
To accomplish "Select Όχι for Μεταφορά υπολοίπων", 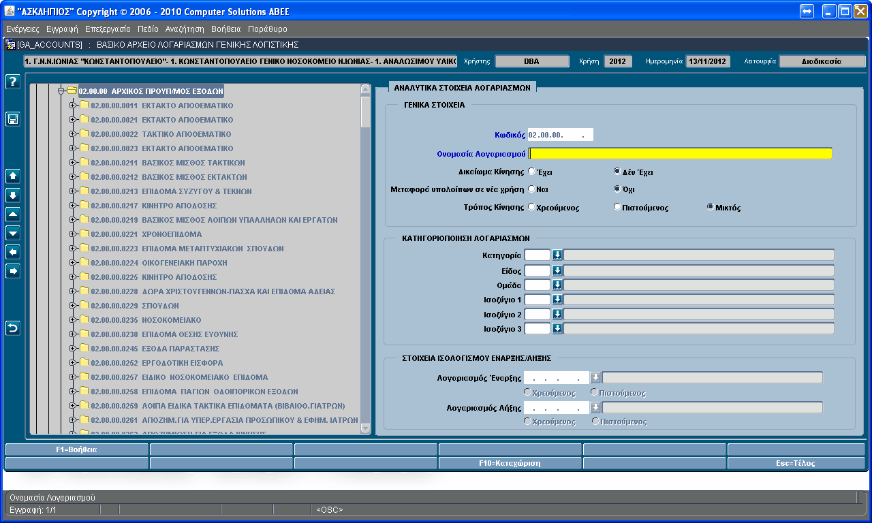I will [x=617, y=189].
